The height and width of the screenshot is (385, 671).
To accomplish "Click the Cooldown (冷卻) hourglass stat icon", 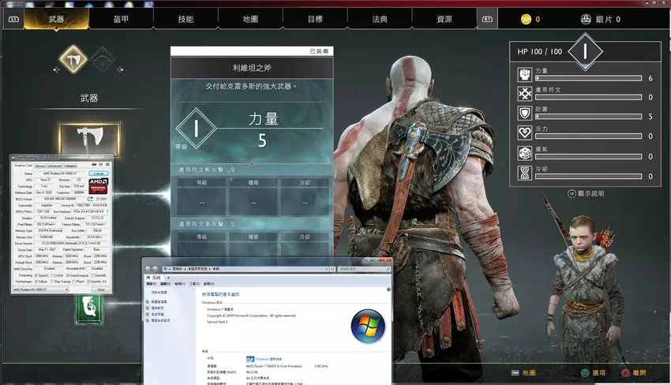I will coord(523,173).
